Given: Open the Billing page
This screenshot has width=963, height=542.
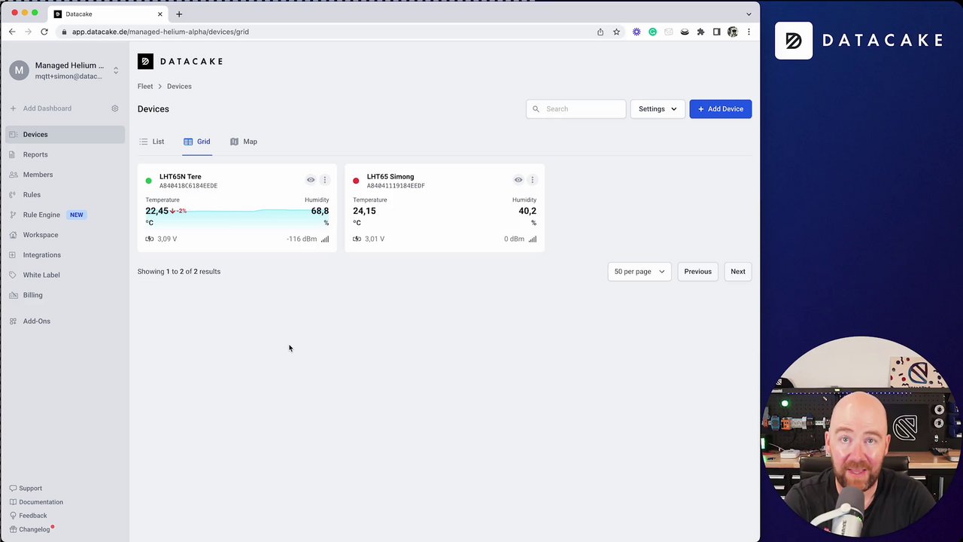Looking at the screenshot, I should pyautogui.click(x=33, y=295).
